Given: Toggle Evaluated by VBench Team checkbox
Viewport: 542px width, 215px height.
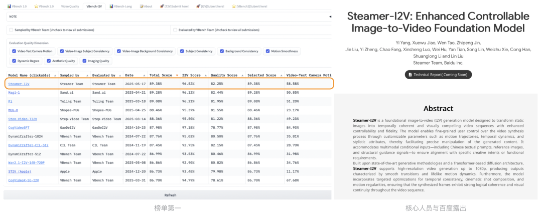Looking at the screenshot, I should click(175, 30).
